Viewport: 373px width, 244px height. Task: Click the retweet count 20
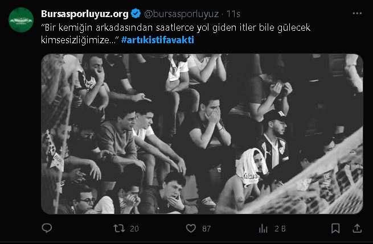pyautogui.click(x=134, y=229)
